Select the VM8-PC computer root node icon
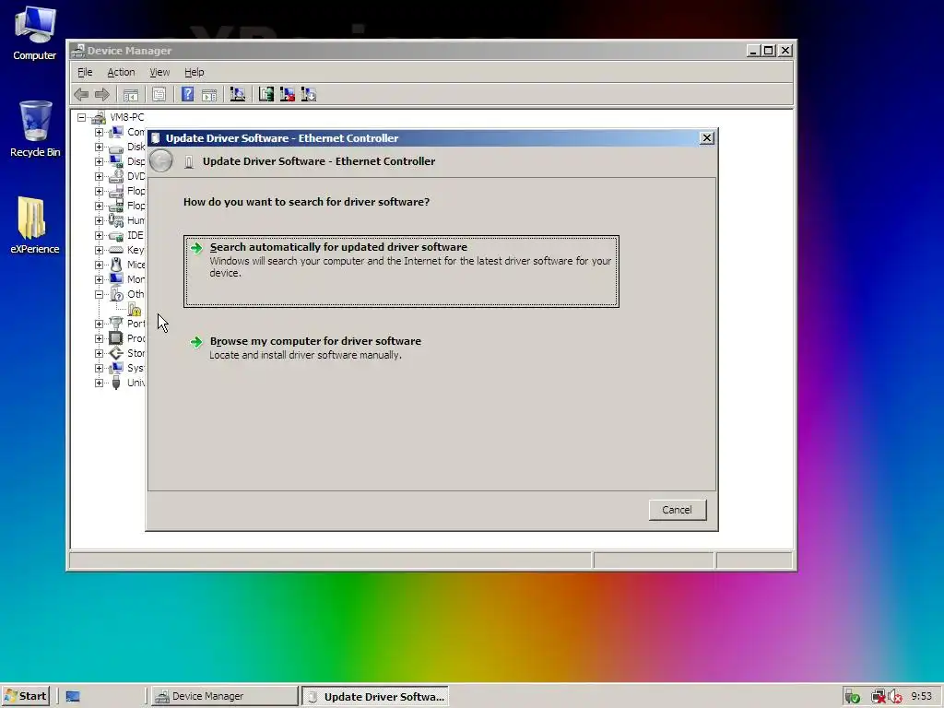Screen dimensions: 944x708 (99, 117)
